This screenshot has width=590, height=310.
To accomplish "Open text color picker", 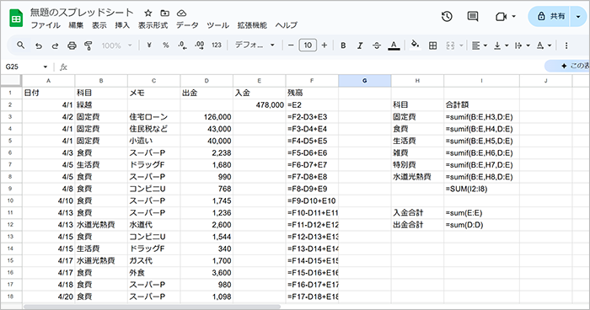I will (394, 45).
